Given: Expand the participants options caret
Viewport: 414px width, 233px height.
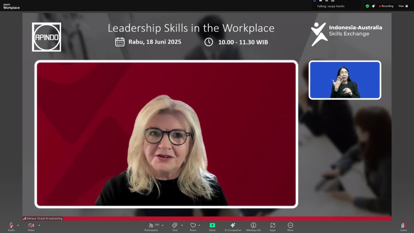Looking at the screenshot, I should point(162,225).
